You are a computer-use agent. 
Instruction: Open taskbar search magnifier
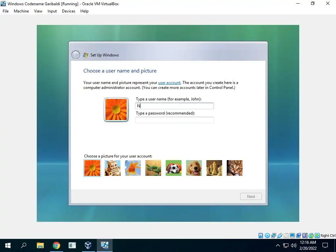coord(24,245)
